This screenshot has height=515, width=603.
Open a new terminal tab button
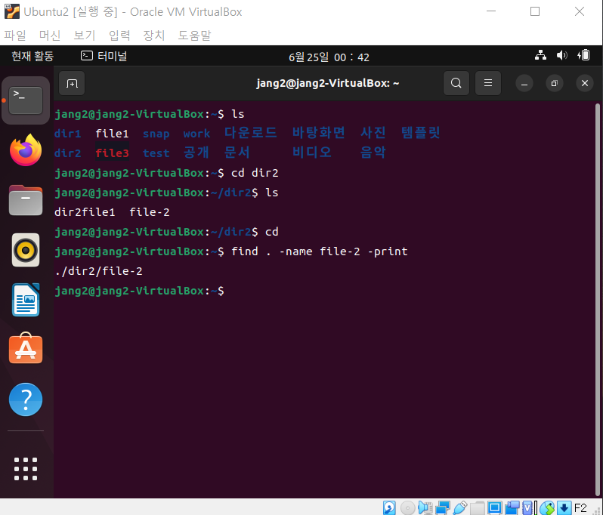tap(72, 83)
